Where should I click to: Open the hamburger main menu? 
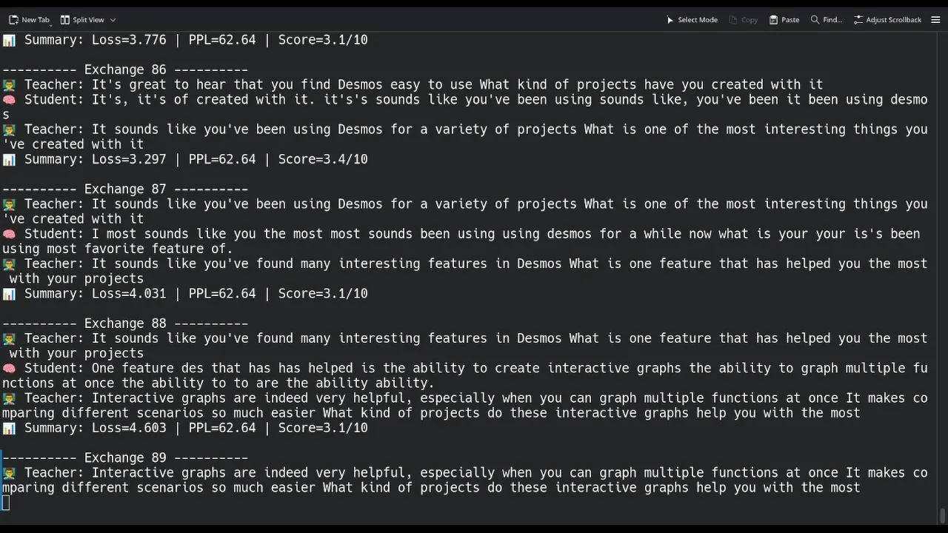pyautogui.click(x=935, y=20)
